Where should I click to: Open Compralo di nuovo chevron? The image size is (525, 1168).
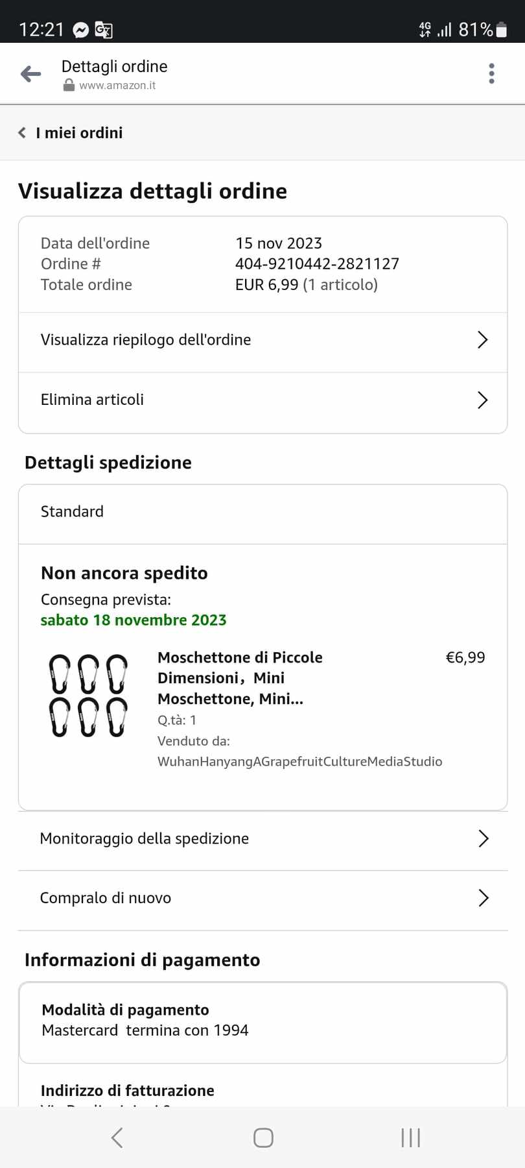click(483, 898)
